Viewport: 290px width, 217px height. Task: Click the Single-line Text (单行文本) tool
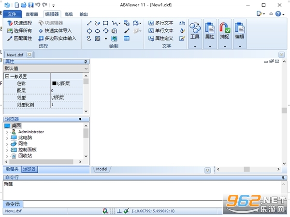click(x=161, y=31)
